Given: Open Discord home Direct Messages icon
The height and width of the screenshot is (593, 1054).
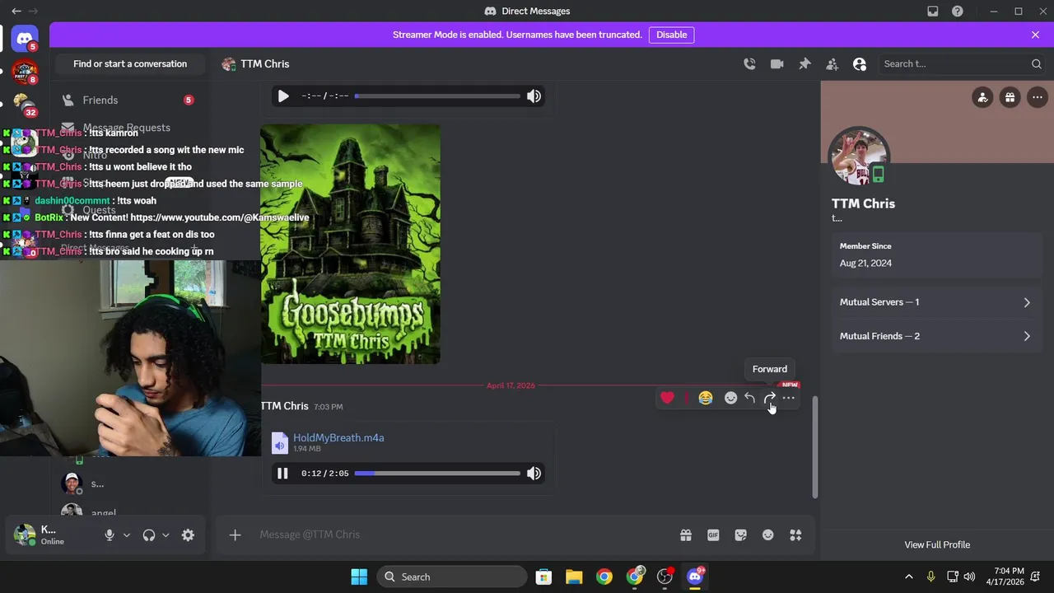Looking at the screenshot, I should pos(25,38).
